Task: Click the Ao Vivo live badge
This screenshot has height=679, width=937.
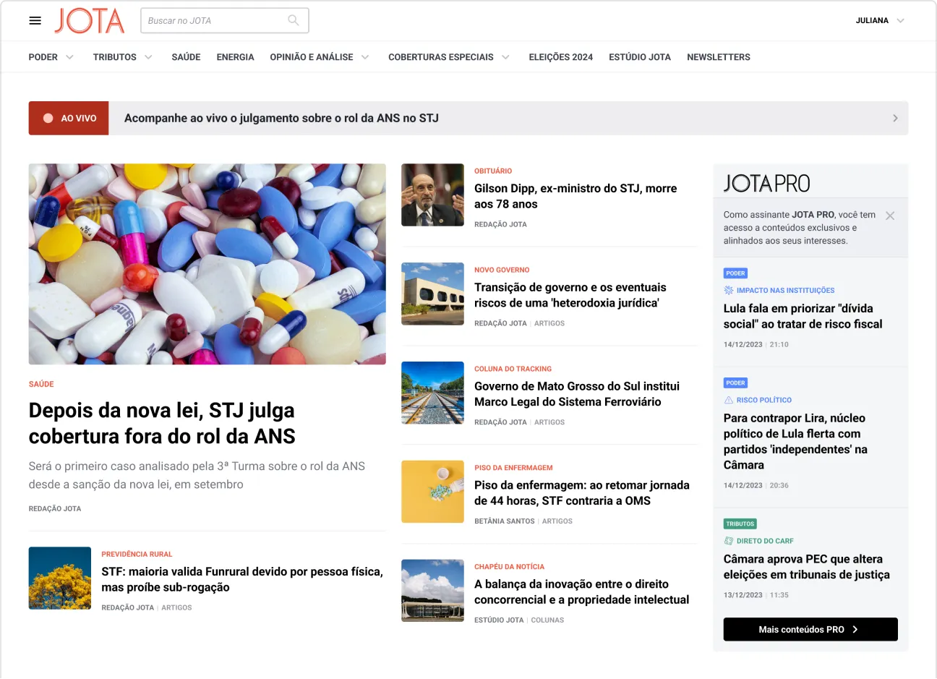Action: pos(69,118)
